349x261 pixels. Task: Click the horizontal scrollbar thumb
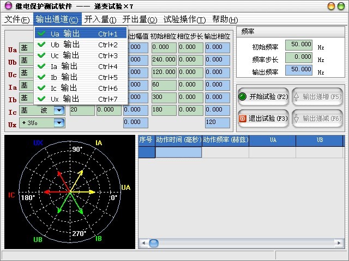tap(154, 243)
